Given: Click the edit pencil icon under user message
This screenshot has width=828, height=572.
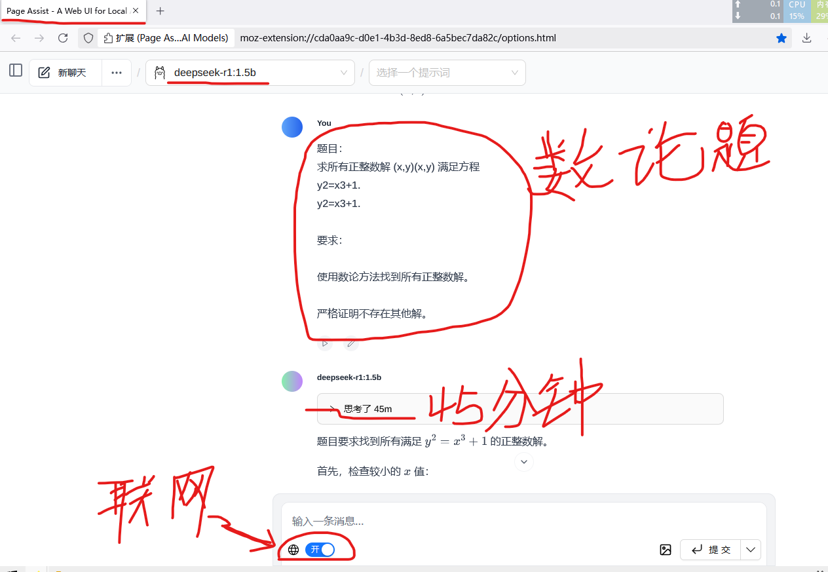Looking at the screenshot, I should pos(351,342).
